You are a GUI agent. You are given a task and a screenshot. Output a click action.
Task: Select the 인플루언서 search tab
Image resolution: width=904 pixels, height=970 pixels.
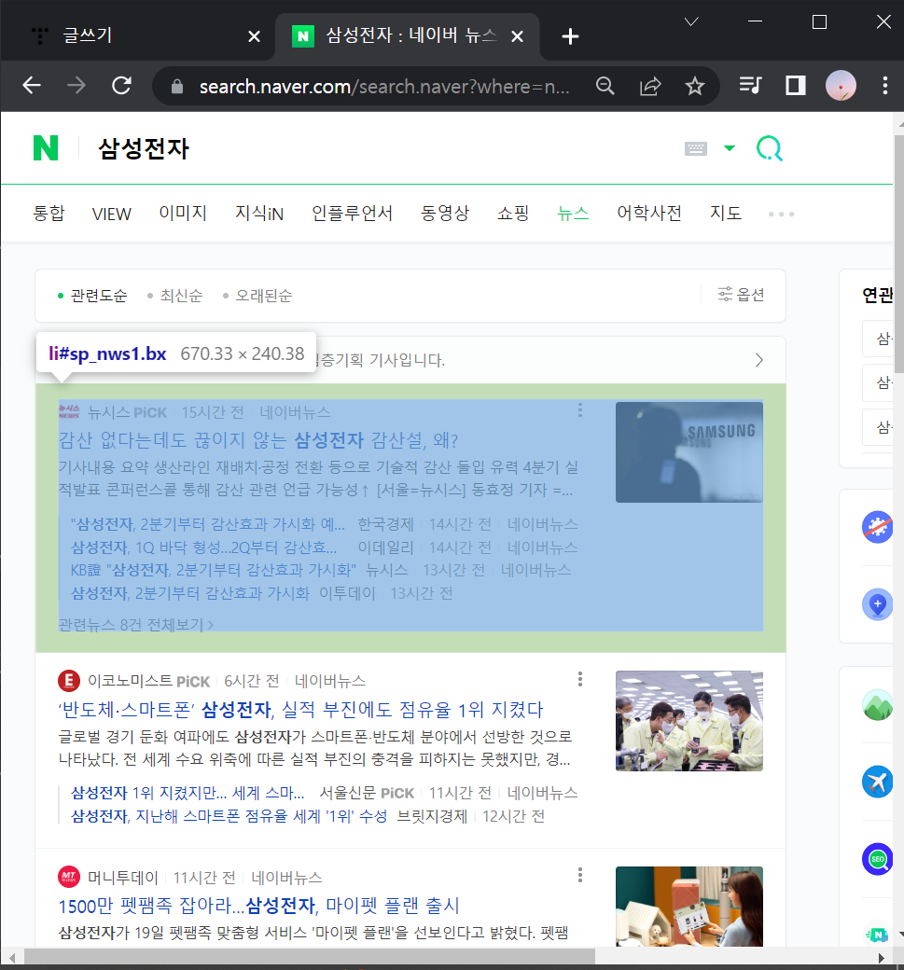pyautogui.click(x=352, y=214)
